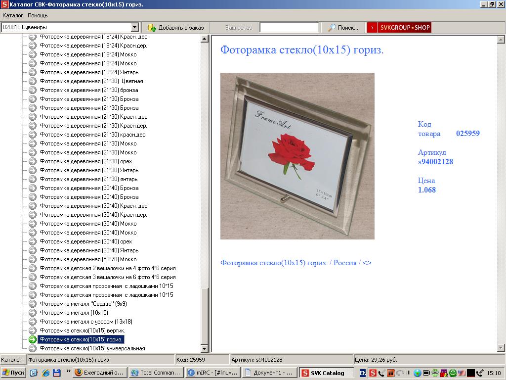
Task: Open the Помощь menu
Action: coord(38,15)
